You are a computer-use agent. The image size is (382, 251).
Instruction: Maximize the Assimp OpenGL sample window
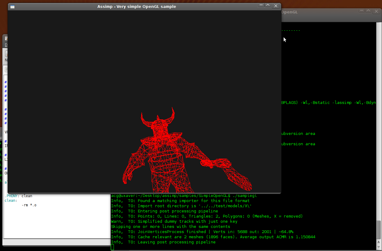[268, 5]
